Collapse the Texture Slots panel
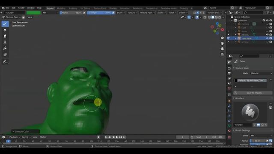 click(241, 68)
